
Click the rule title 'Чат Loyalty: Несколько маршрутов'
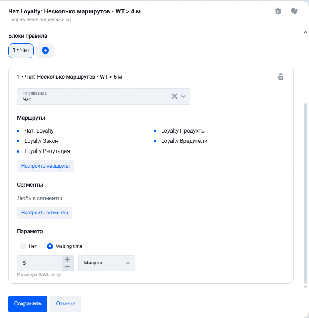tap(59, 11)
